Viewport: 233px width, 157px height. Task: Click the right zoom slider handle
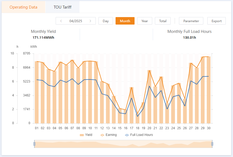tap(212, 144)
